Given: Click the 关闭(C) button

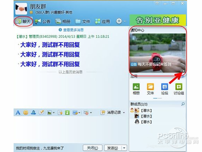Looking at the screenshot, I should [93, 148].
